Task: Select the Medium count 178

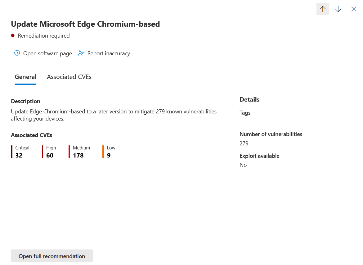Action: 78,155
